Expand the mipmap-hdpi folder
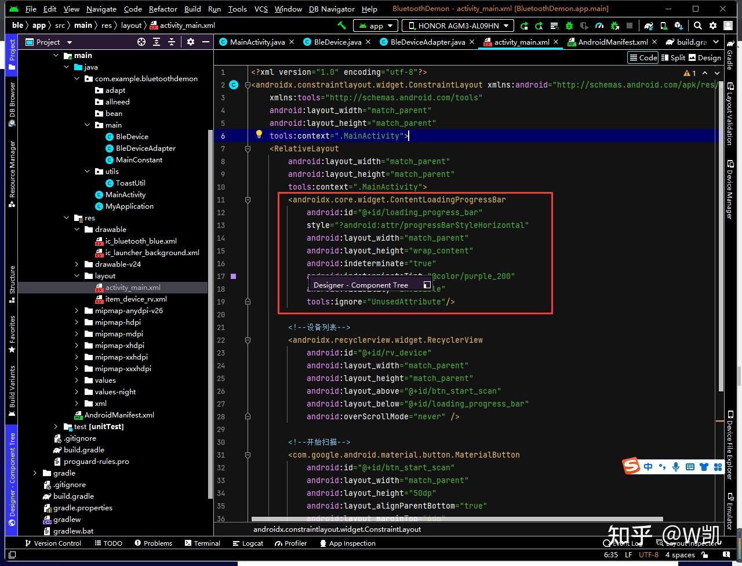Screen dimensions: 742x566 (77, 322)
